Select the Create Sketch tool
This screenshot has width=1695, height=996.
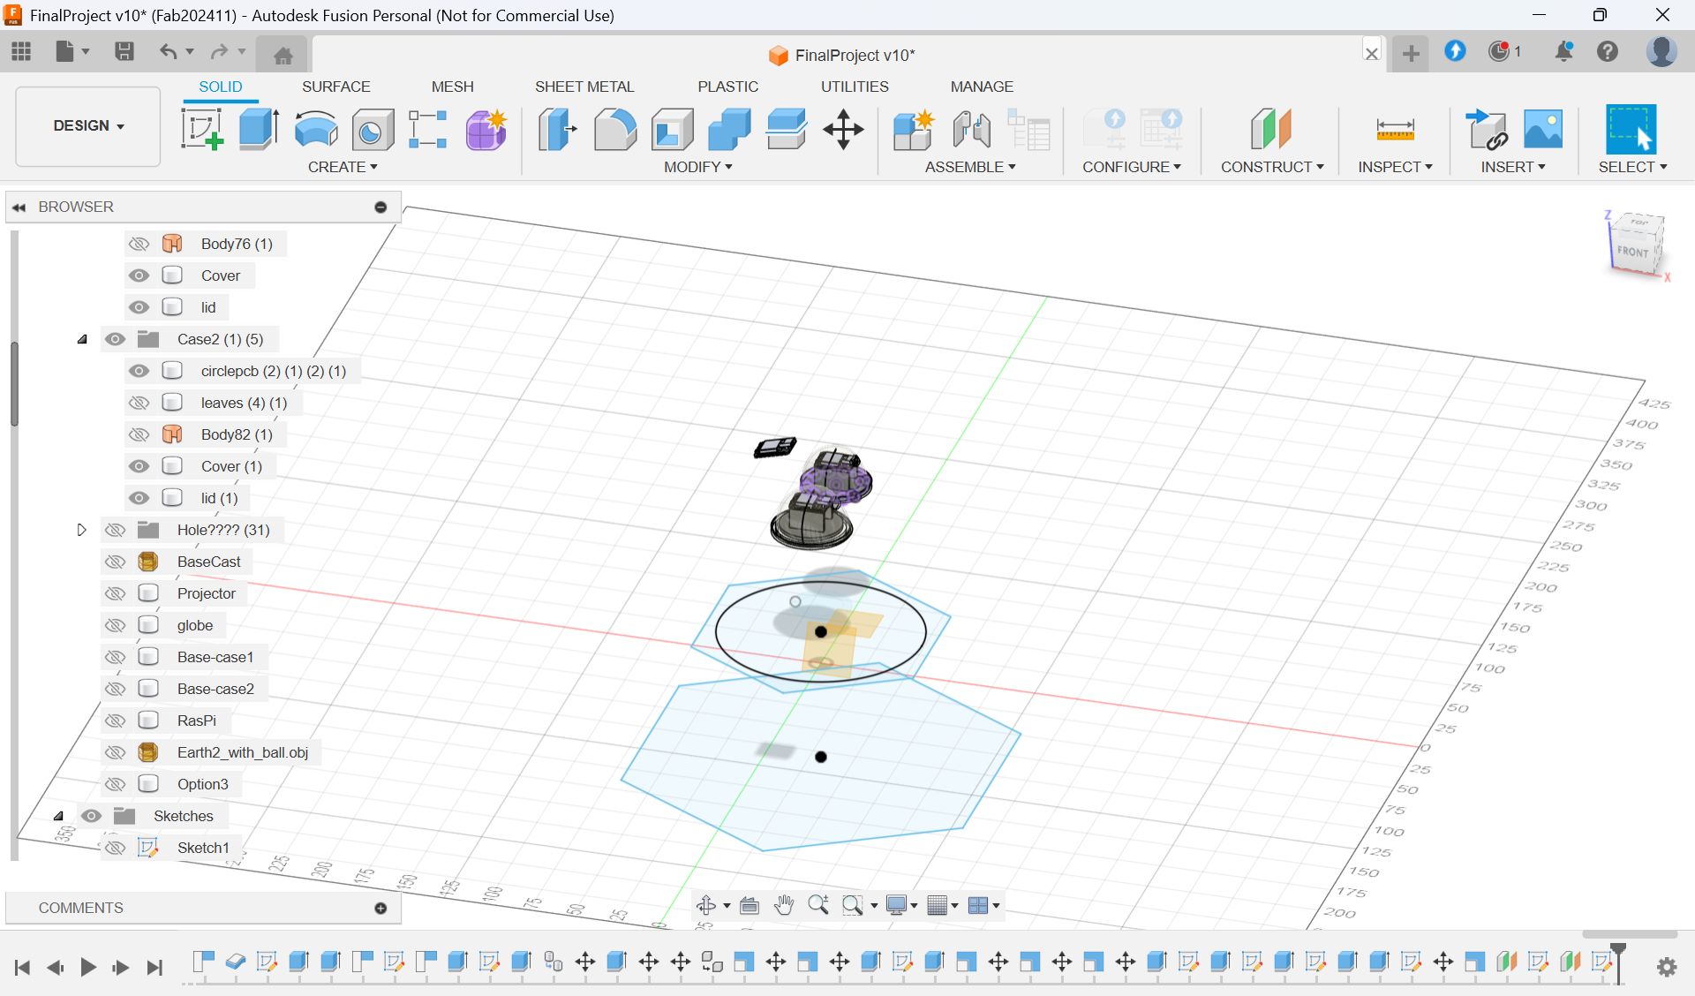pos(202,129)
